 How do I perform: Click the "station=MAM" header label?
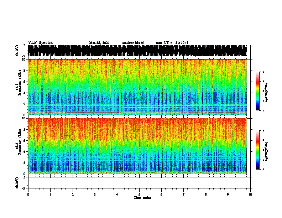click(x=133, y=43)
